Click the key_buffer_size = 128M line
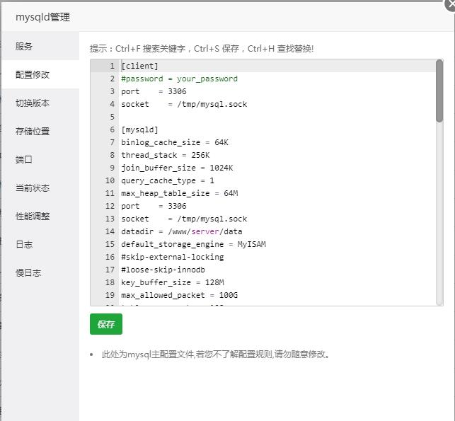This screenshot has width=455, height=421. [x=173, y=282]
